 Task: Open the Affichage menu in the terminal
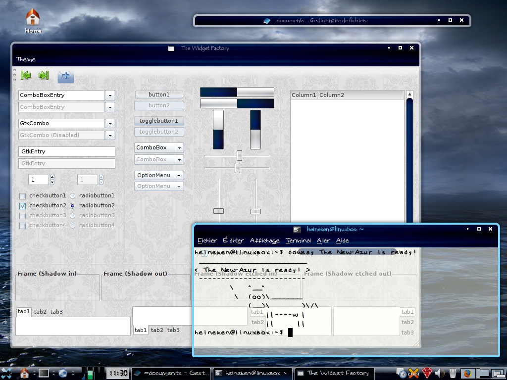click(264, 241)
